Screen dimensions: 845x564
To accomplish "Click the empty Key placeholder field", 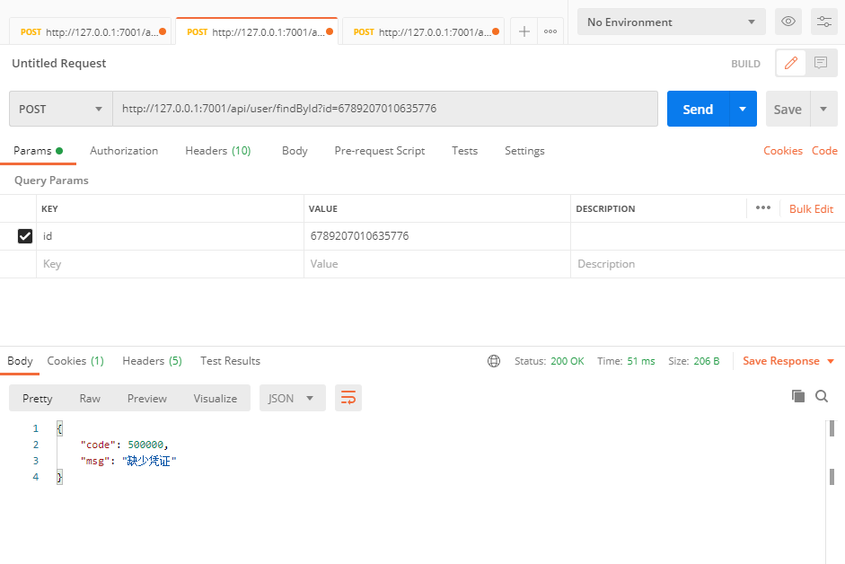I will click(170, 264).
